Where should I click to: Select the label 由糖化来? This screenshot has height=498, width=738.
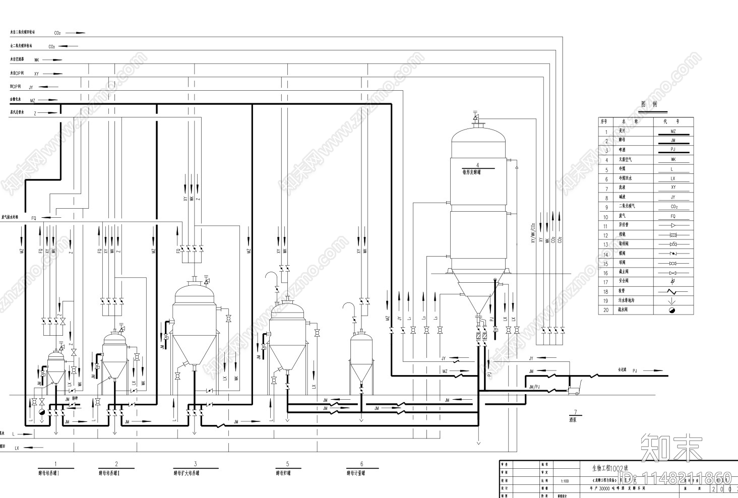tap(16, 100)
